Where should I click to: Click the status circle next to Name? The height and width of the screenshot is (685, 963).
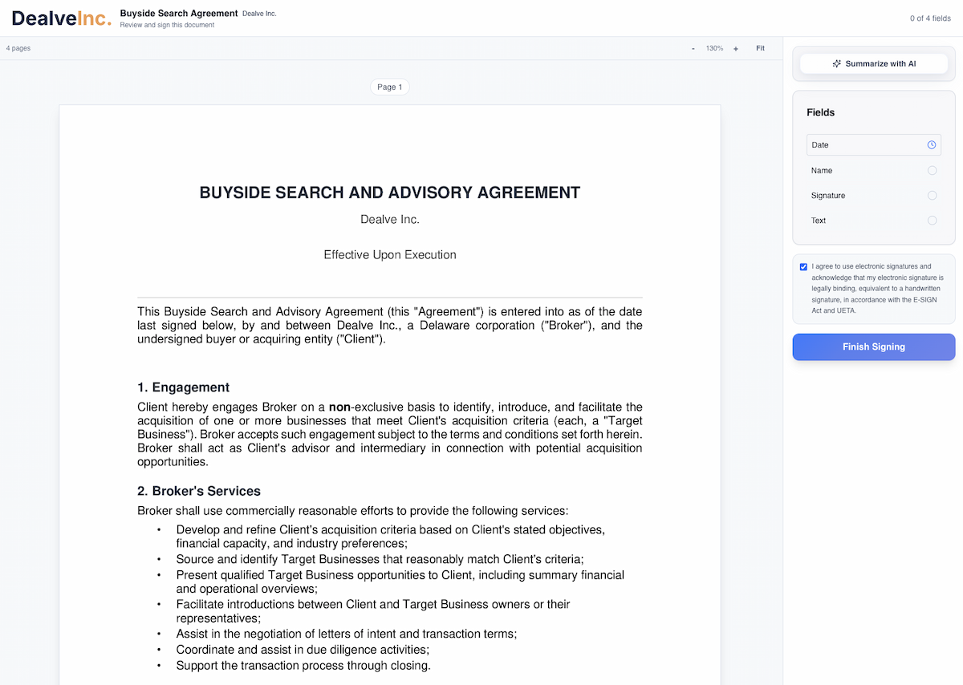pos(932,170)
